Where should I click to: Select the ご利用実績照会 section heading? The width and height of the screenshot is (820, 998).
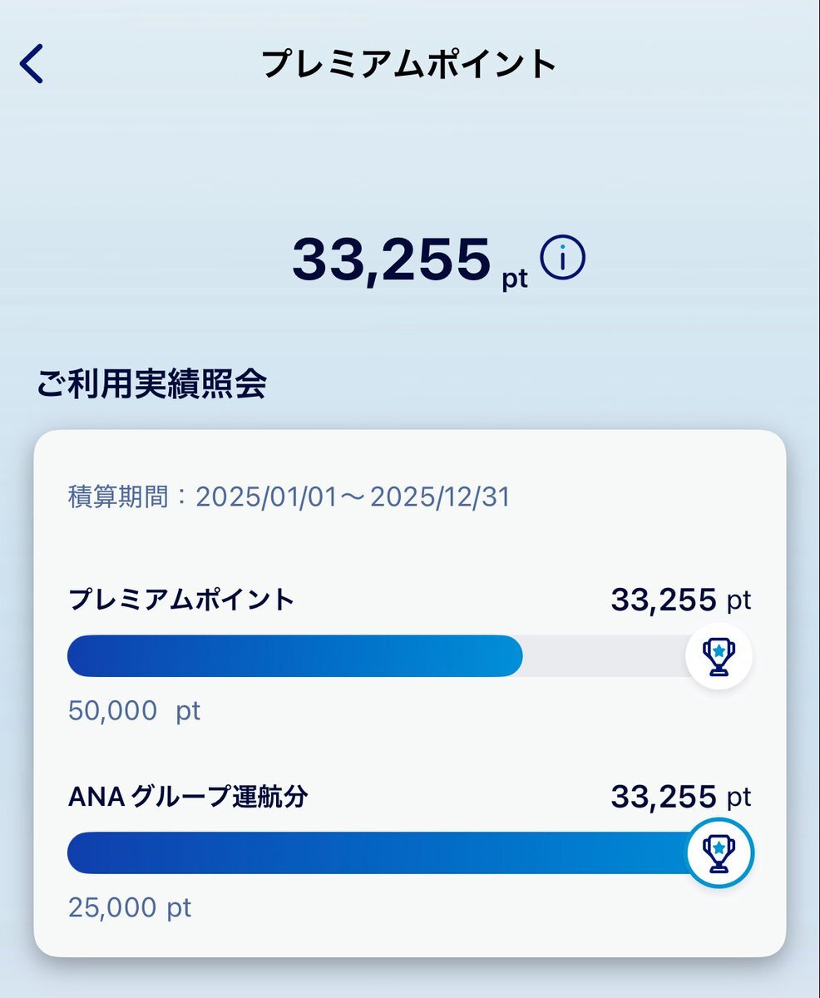click(151, 384)
